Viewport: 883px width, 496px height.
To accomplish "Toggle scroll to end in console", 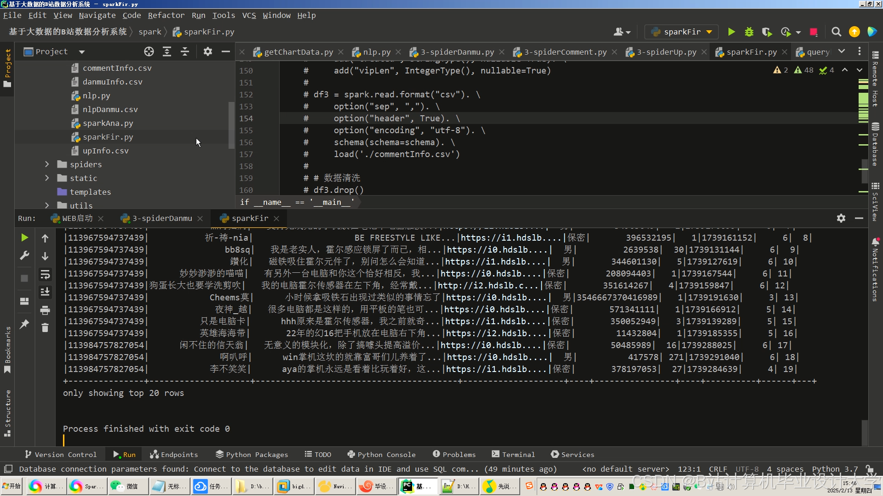I will (x=45, y=292).
